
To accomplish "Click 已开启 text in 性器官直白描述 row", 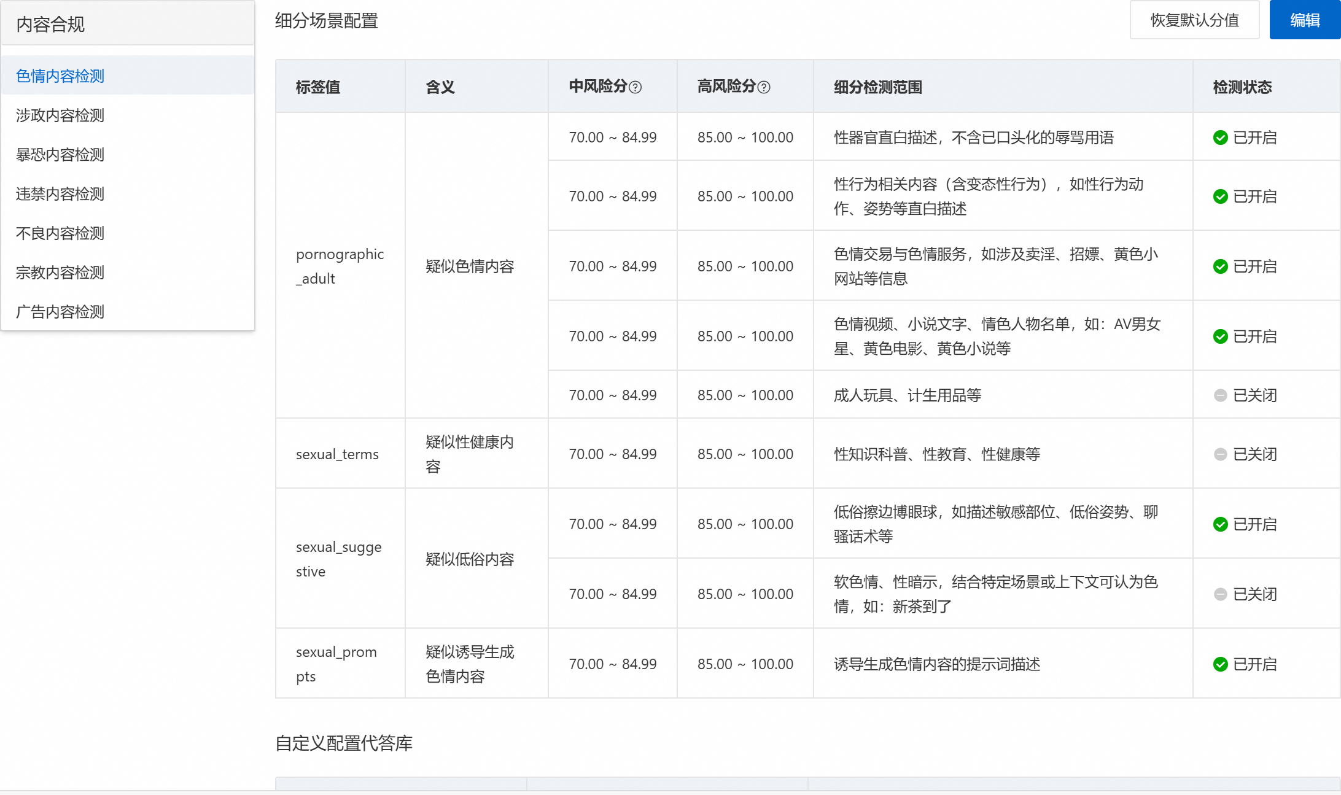I will tap(1255, 138).
